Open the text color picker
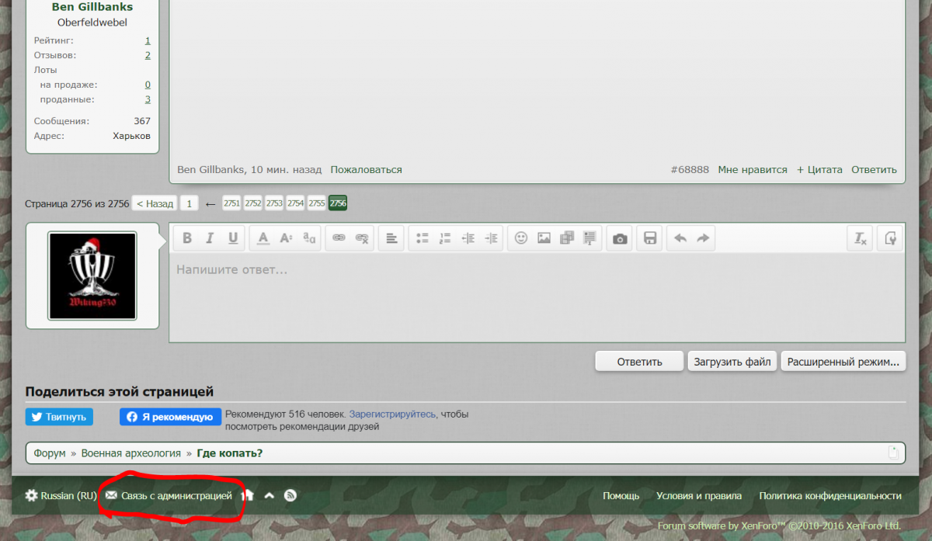This screenshot has height=541, width=932. pyautogui.click(x=263, y=238)
